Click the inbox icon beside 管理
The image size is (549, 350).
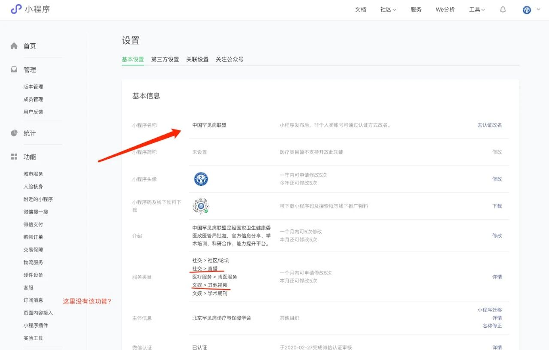tap(14, 69)
